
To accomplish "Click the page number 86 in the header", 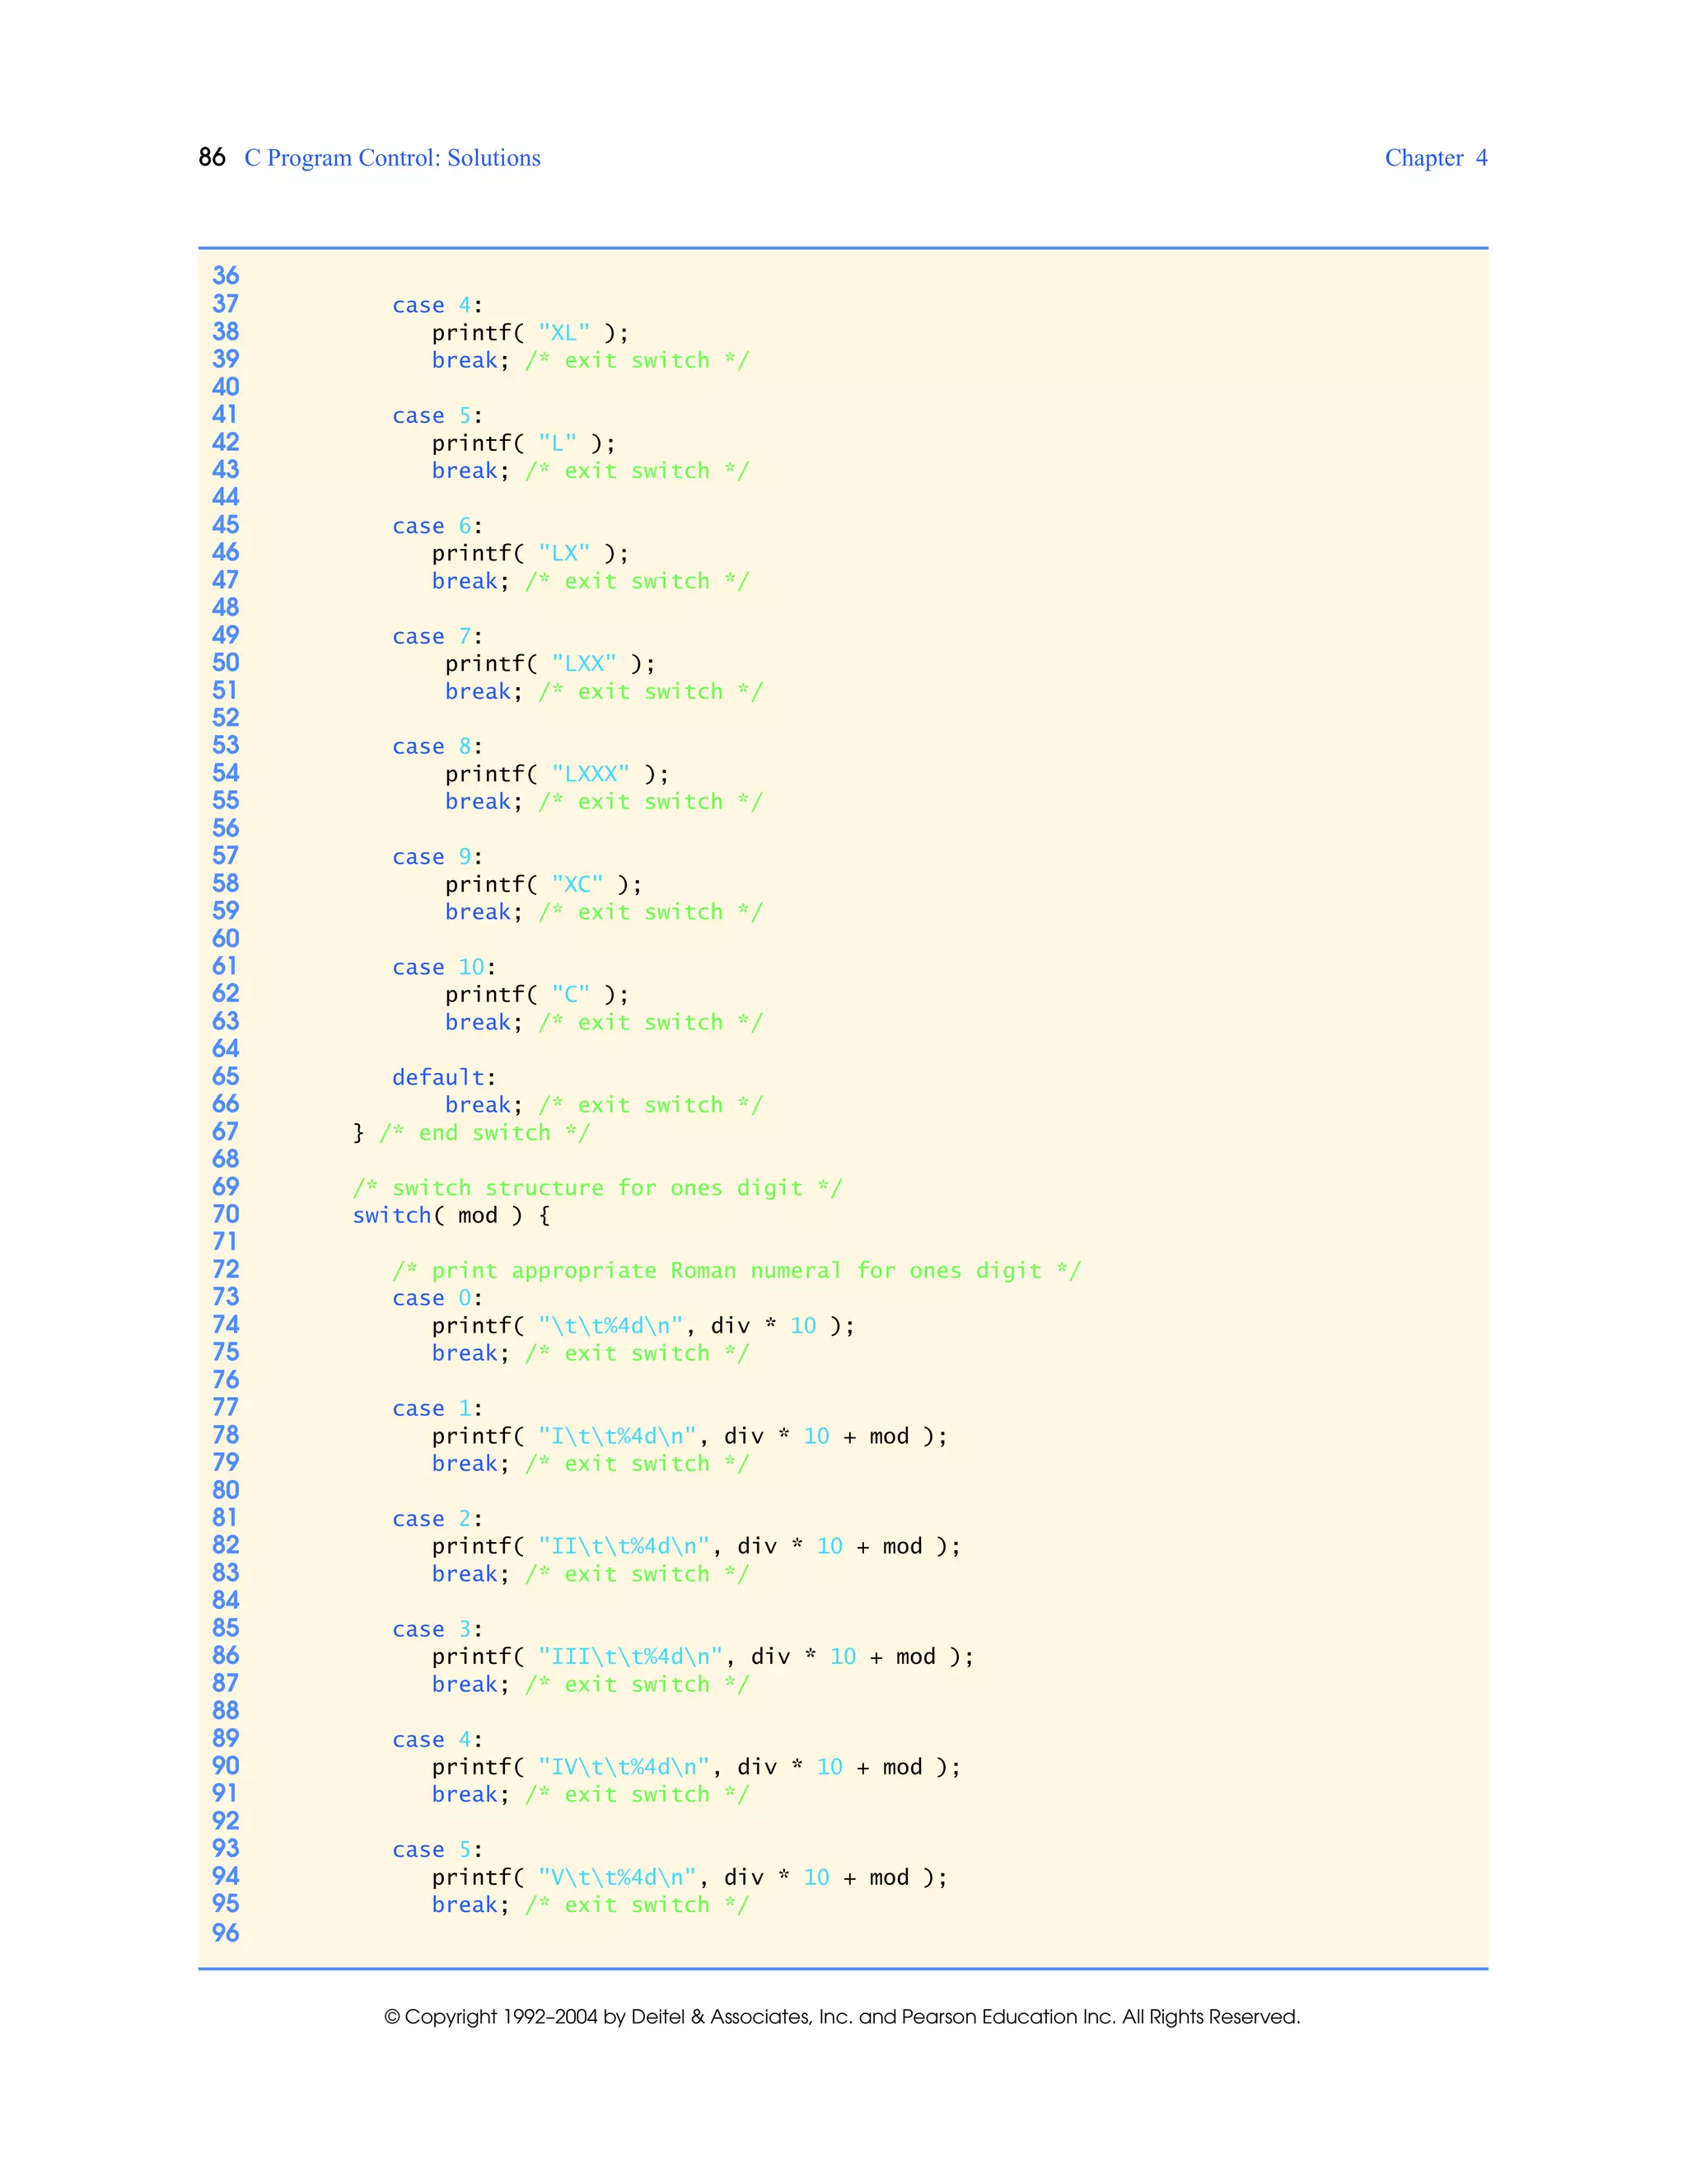I will [212, 158].
